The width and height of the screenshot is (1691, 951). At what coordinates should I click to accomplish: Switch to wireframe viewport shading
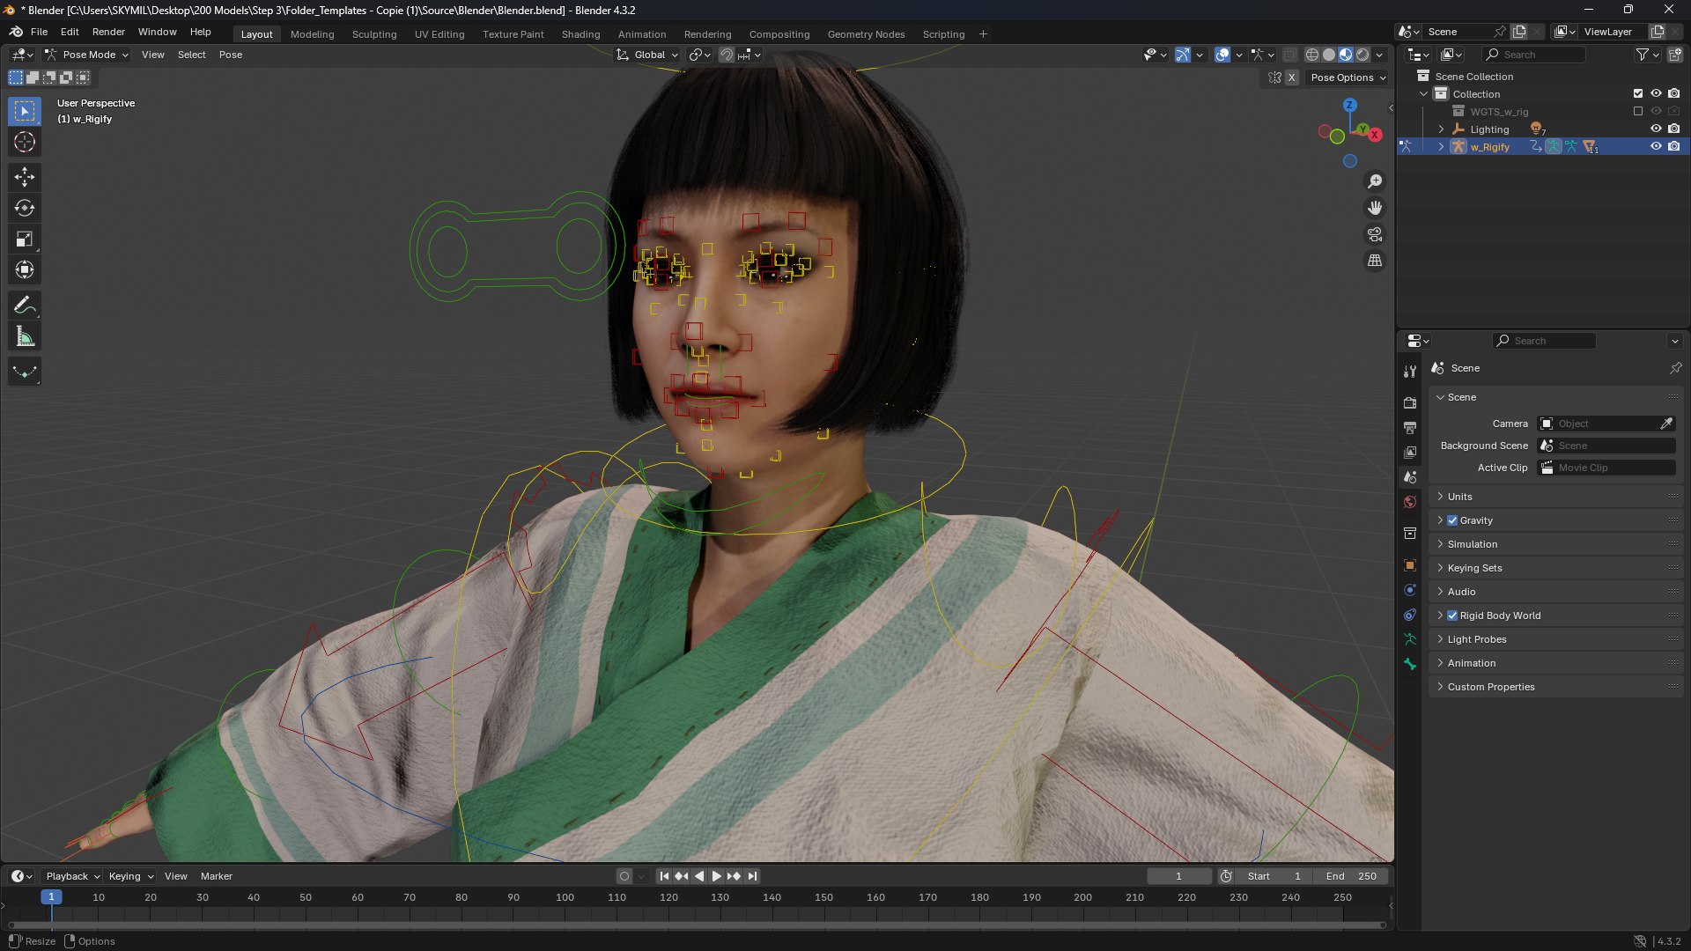click(x=1312, y=55)
